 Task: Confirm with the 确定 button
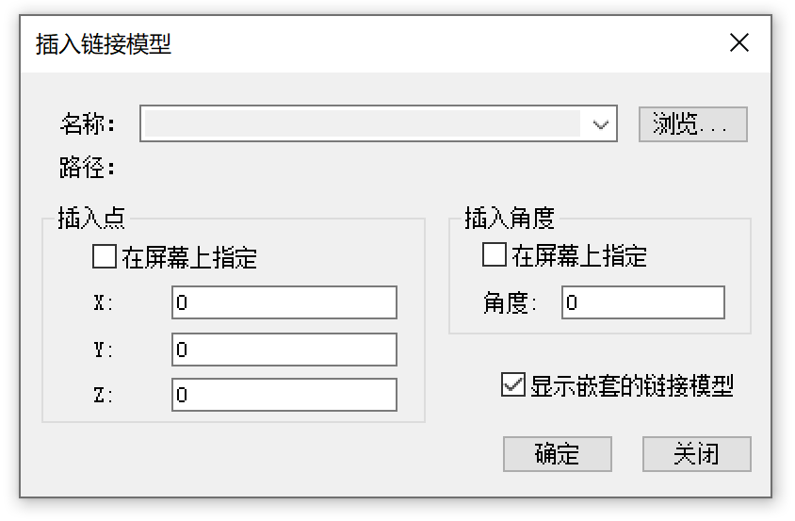pos(558,454)
